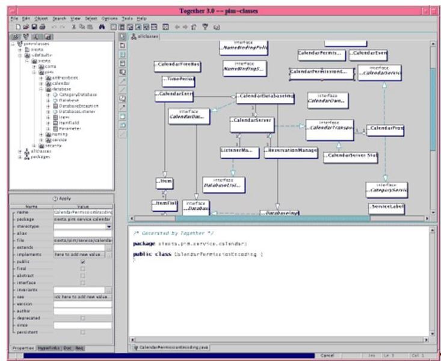Select the pointer tool in diagram palette
The width and height of the screenshot is (441, 361).
point(123,37)
